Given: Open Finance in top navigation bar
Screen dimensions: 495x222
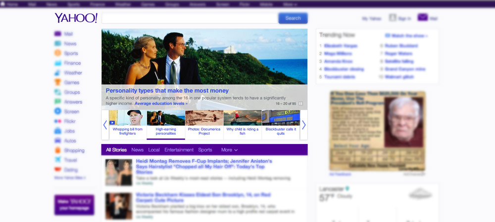Looking at the screenshot, I should coord(97,4).
